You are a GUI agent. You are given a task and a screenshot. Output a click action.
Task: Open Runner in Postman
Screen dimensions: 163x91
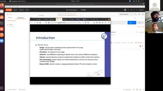pos(21,10)
